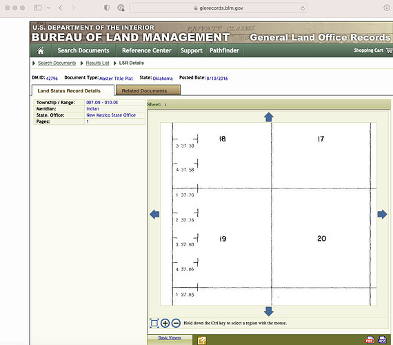The image size is (393, 345).
Task: Download the plat as PDF
Action: [370, 339]
